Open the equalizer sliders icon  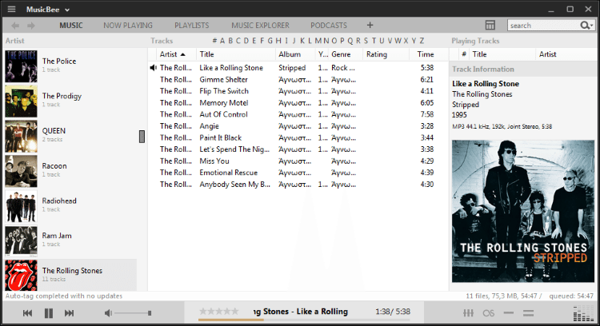468,313
